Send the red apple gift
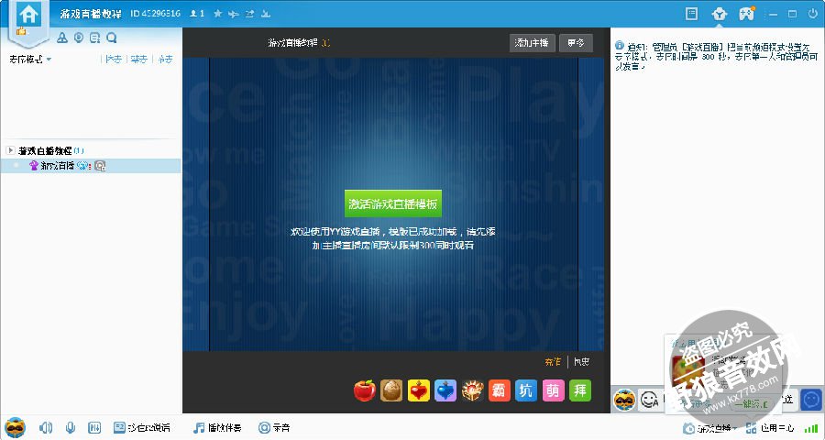825x440 pixels. 365,390
